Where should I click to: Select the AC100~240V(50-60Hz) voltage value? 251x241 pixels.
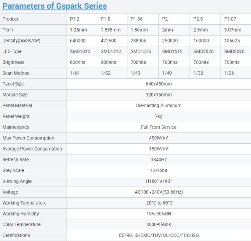point(158,192)
